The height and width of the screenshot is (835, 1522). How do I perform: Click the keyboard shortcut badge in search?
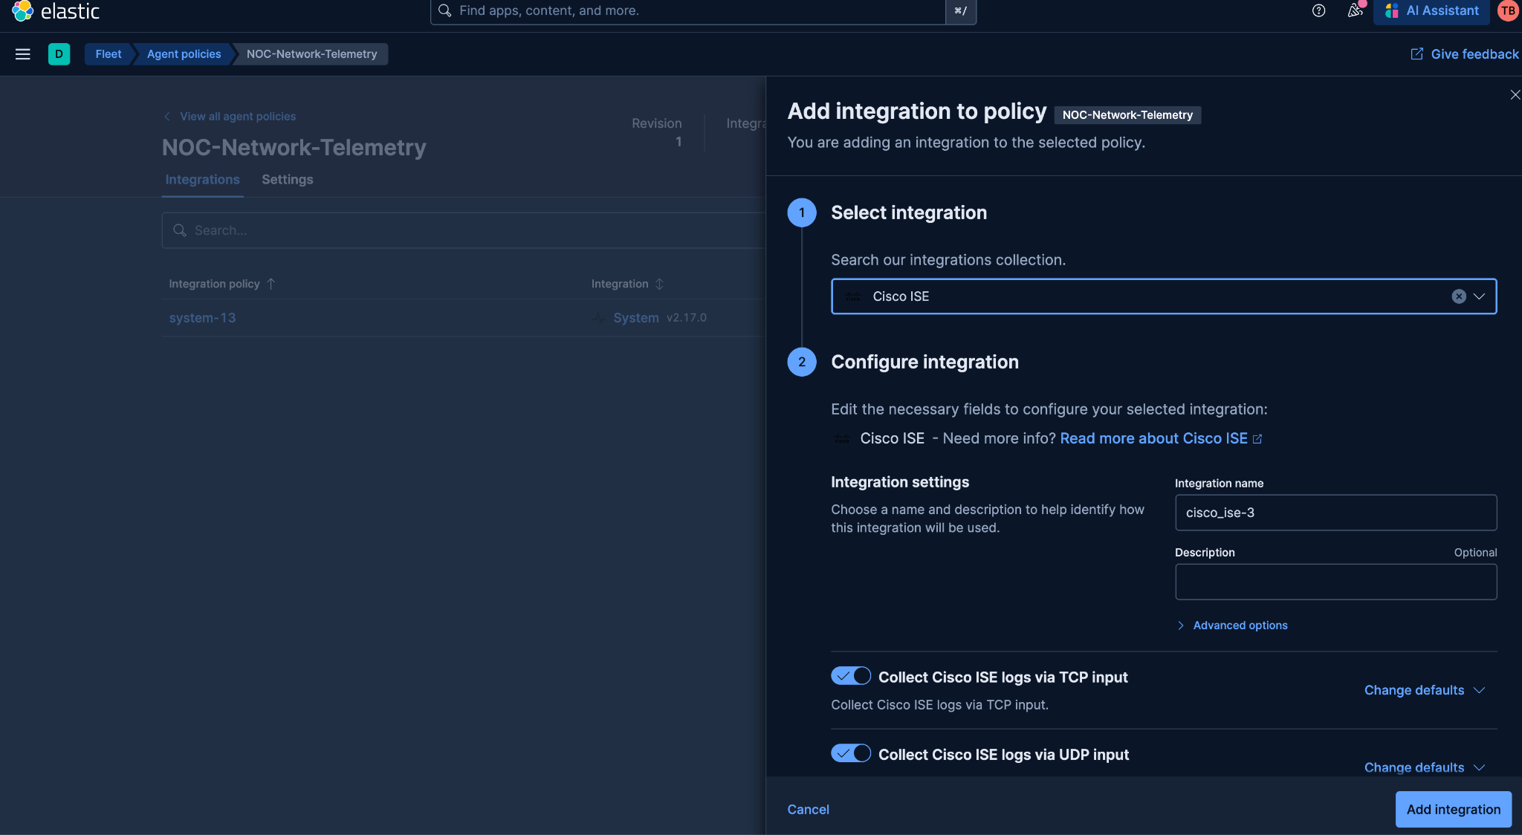pos(960,10)
